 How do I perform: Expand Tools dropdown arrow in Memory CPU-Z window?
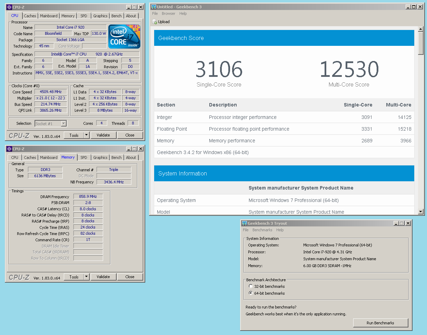[x=87, y=277]
